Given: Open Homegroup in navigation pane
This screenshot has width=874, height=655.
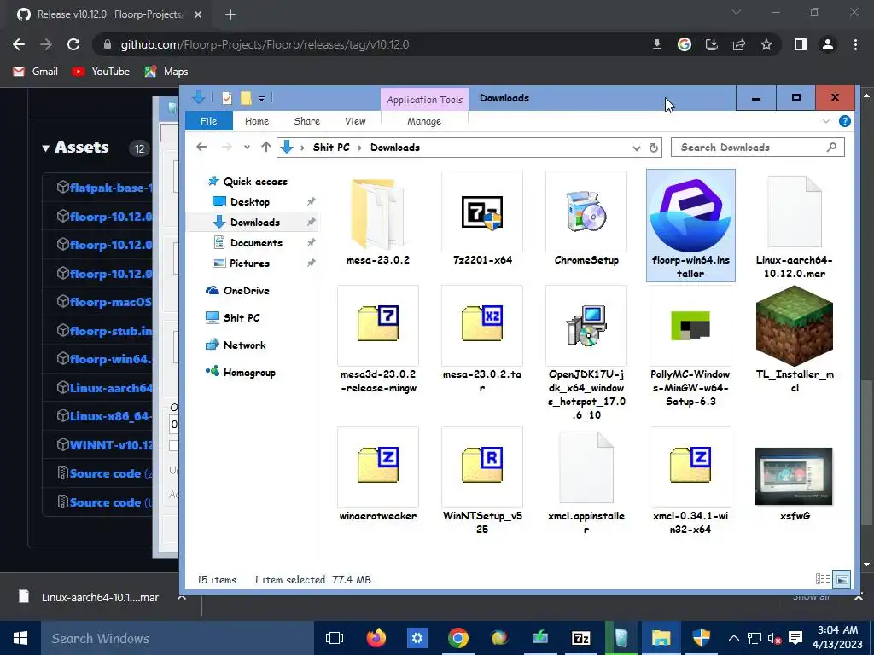Looking at the screenshot, I should [240, 372].
